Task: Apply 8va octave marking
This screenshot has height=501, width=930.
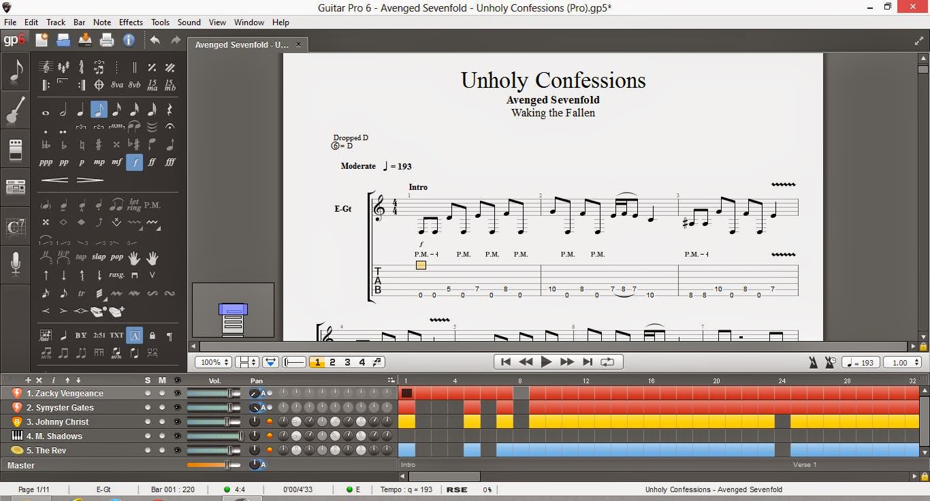Action: [x=116, y=85]
